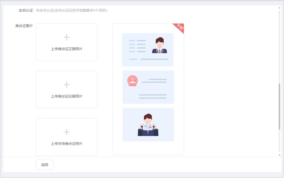Click the 上传身份证正面照片 text
Image resolution: width=284 pixels, height=178 pixels.
tap(67, 49)
